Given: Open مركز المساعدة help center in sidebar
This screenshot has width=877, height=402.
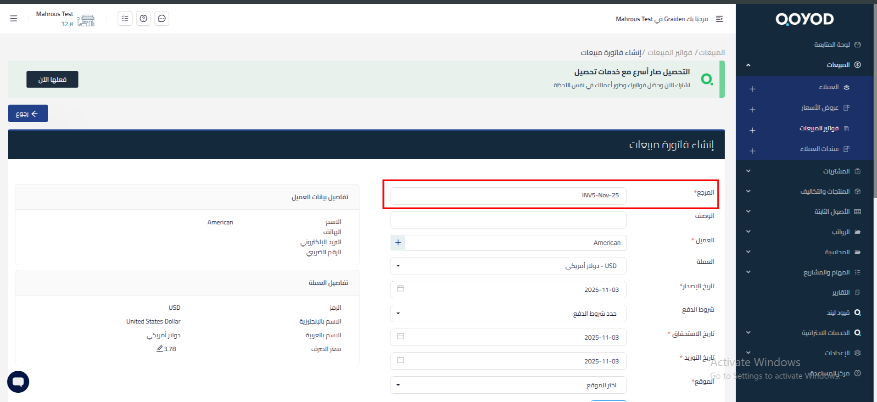Looking at the screenshot, I should tap(829, 373).
